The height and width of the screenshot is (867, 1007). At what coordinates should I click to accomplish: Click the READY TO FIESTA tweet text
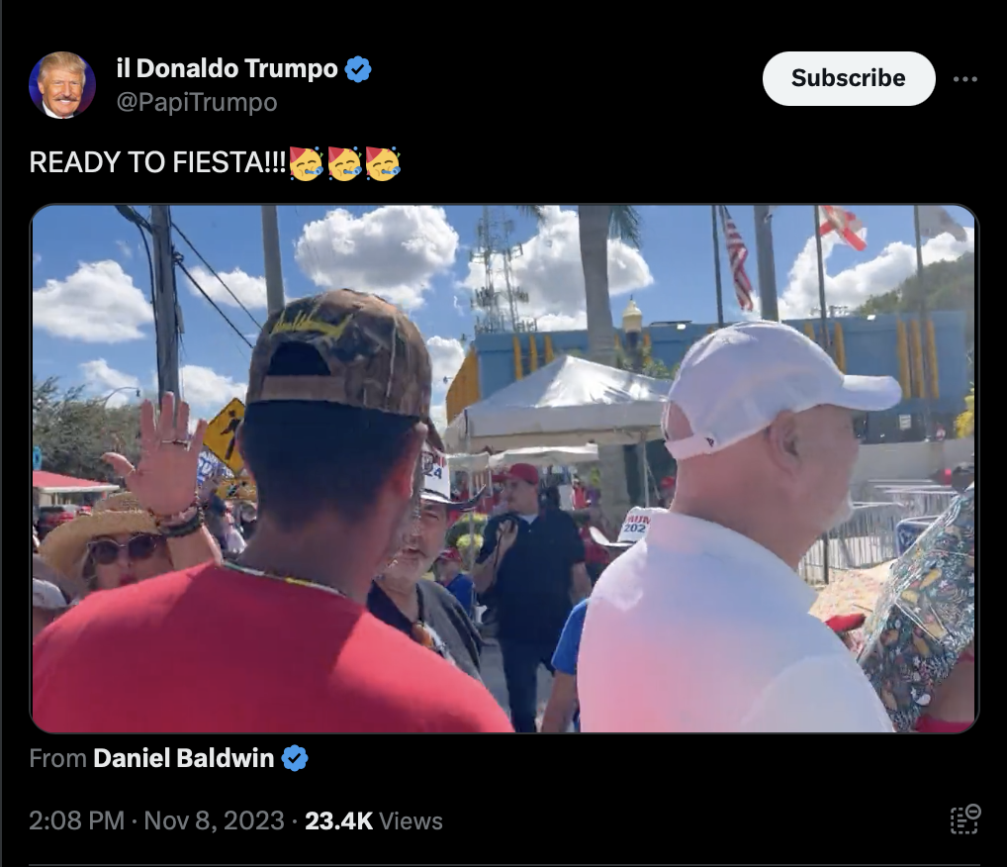(157, 162)
